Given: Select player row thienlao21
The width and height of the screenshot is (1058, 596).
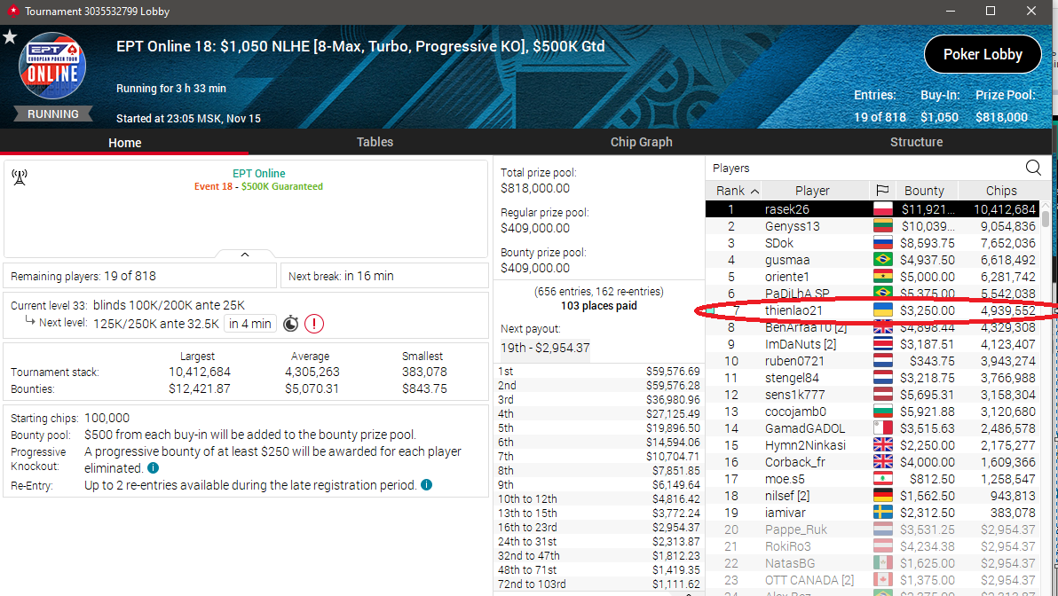Looking at the screenshot, I should point(872,310).
